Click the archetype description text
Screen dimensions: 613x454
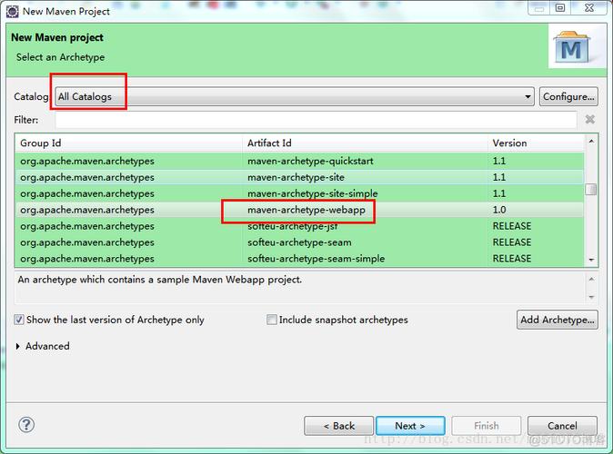coord(160,280)
